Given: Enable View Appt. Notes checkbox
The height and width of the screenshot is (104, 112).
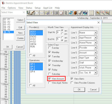Looking at the screenshot, I should (x=50, y=83).
